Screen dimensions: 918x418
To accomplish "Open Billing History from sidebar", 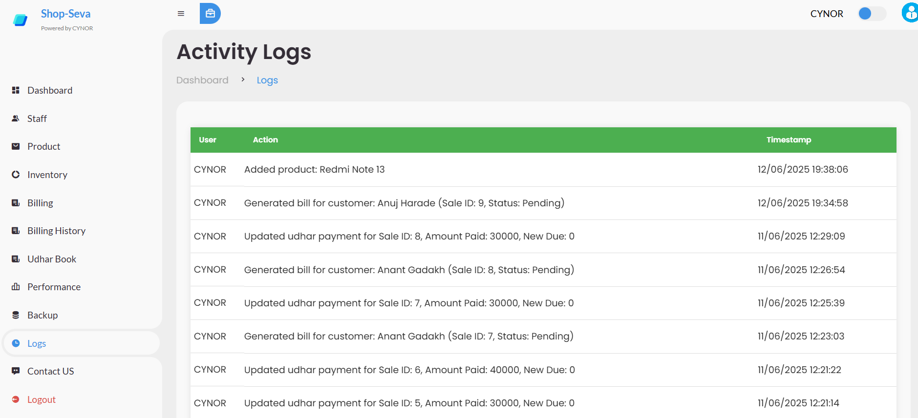I will click(56, 231).
